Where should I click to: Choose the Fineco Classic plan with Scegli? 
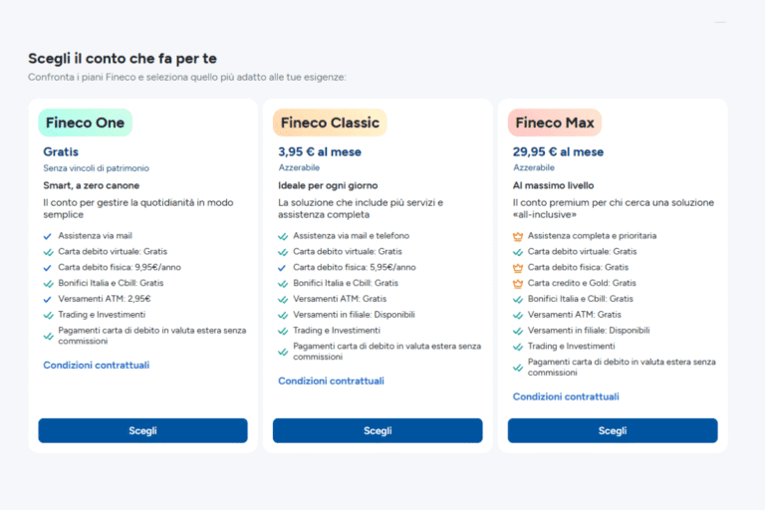378,430
